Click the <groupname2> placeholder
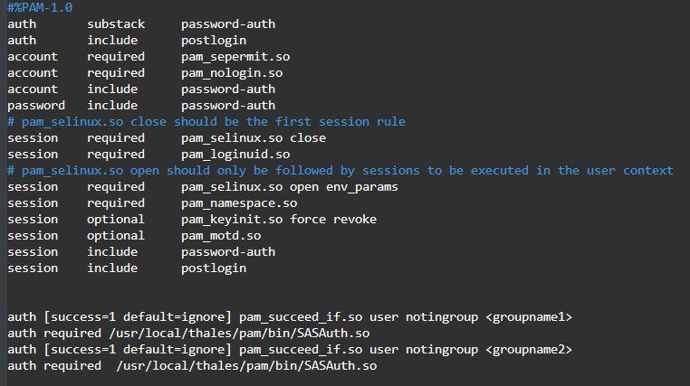The width and height of the screenshot is (690, 386). [x=529, y=349]
